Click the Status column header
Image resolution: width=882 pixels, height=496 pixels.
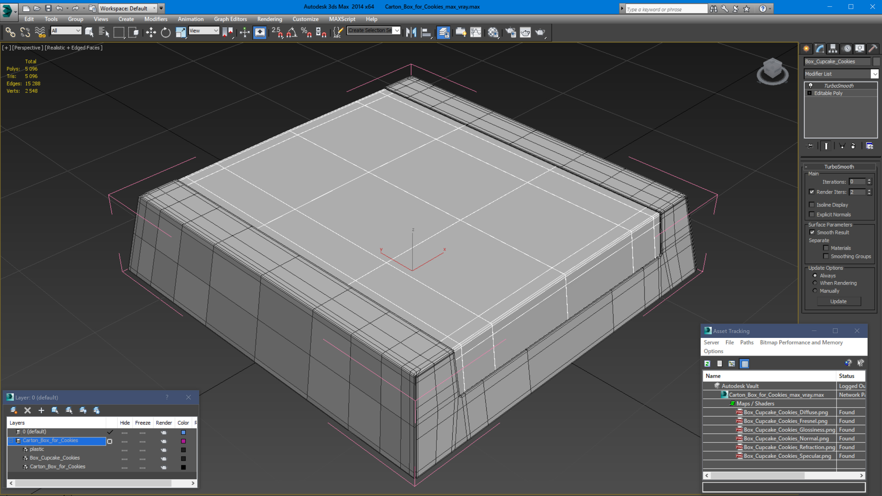coord(851,376)
